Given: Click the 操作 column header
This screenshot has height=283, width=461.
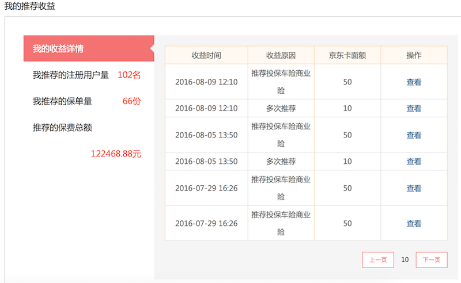Looking at the screenshot, I should coord(414,55).
